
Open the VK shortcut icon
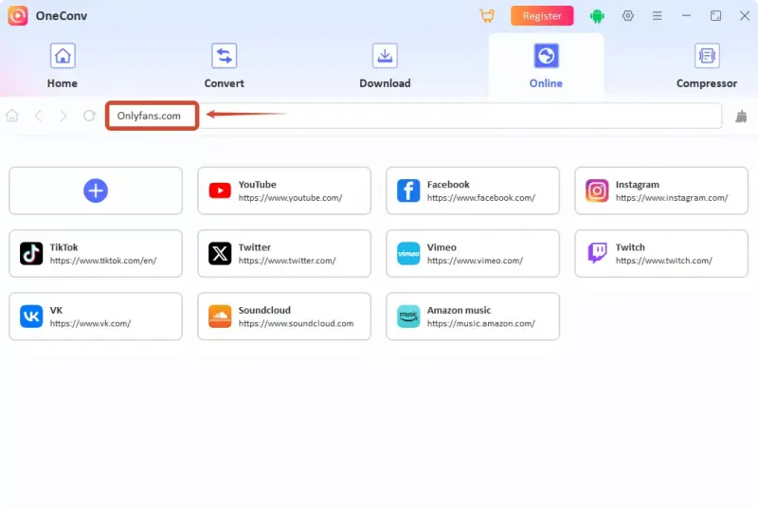tap(31, 317)
